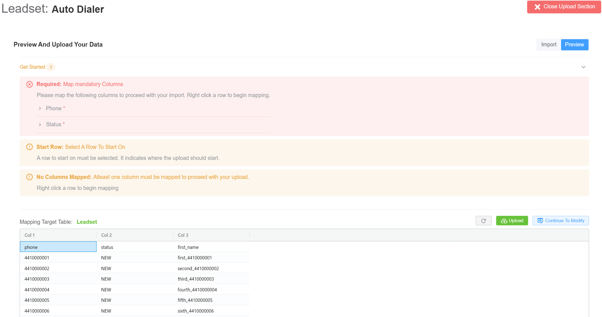Screen dimensions: 602x317
Task: Switch to the Import tab
Action: pyautogui.click(x=548, y=45)
